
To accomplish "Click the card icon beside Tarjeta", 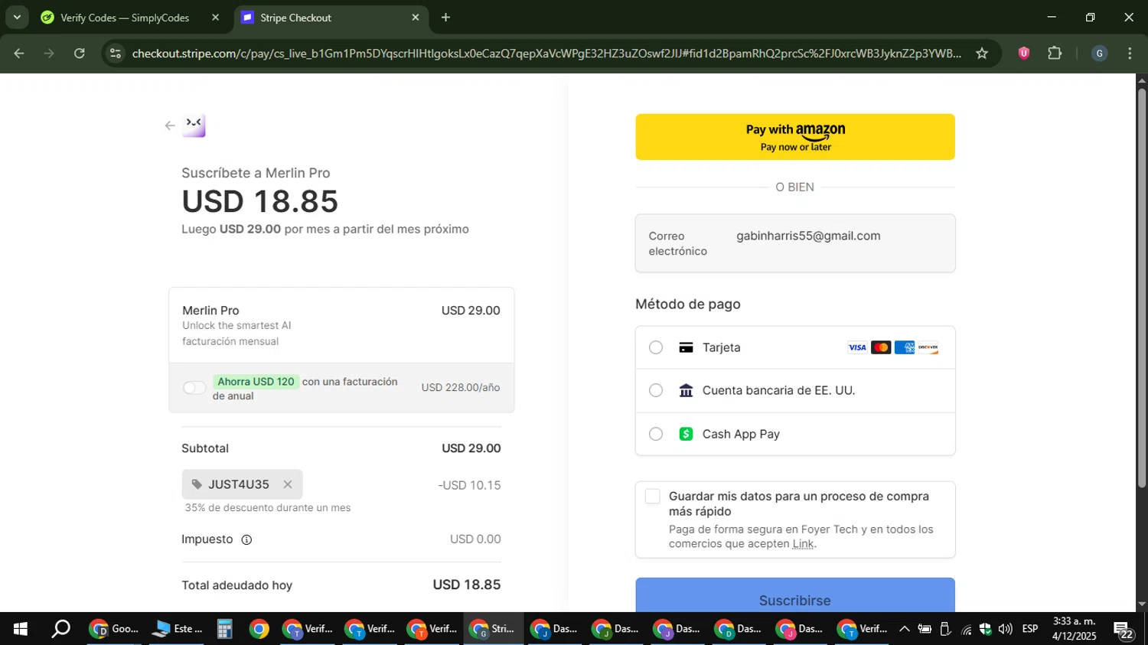I will click(x=686, y=347).
